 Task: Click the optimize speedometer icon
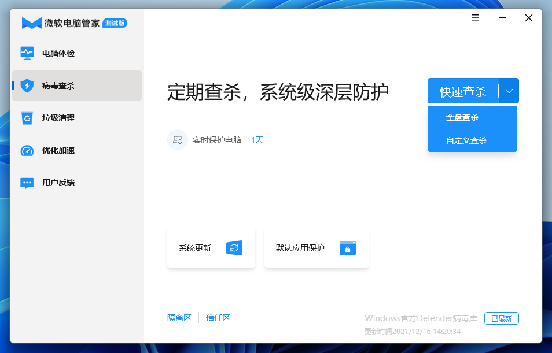click(27, 150)
